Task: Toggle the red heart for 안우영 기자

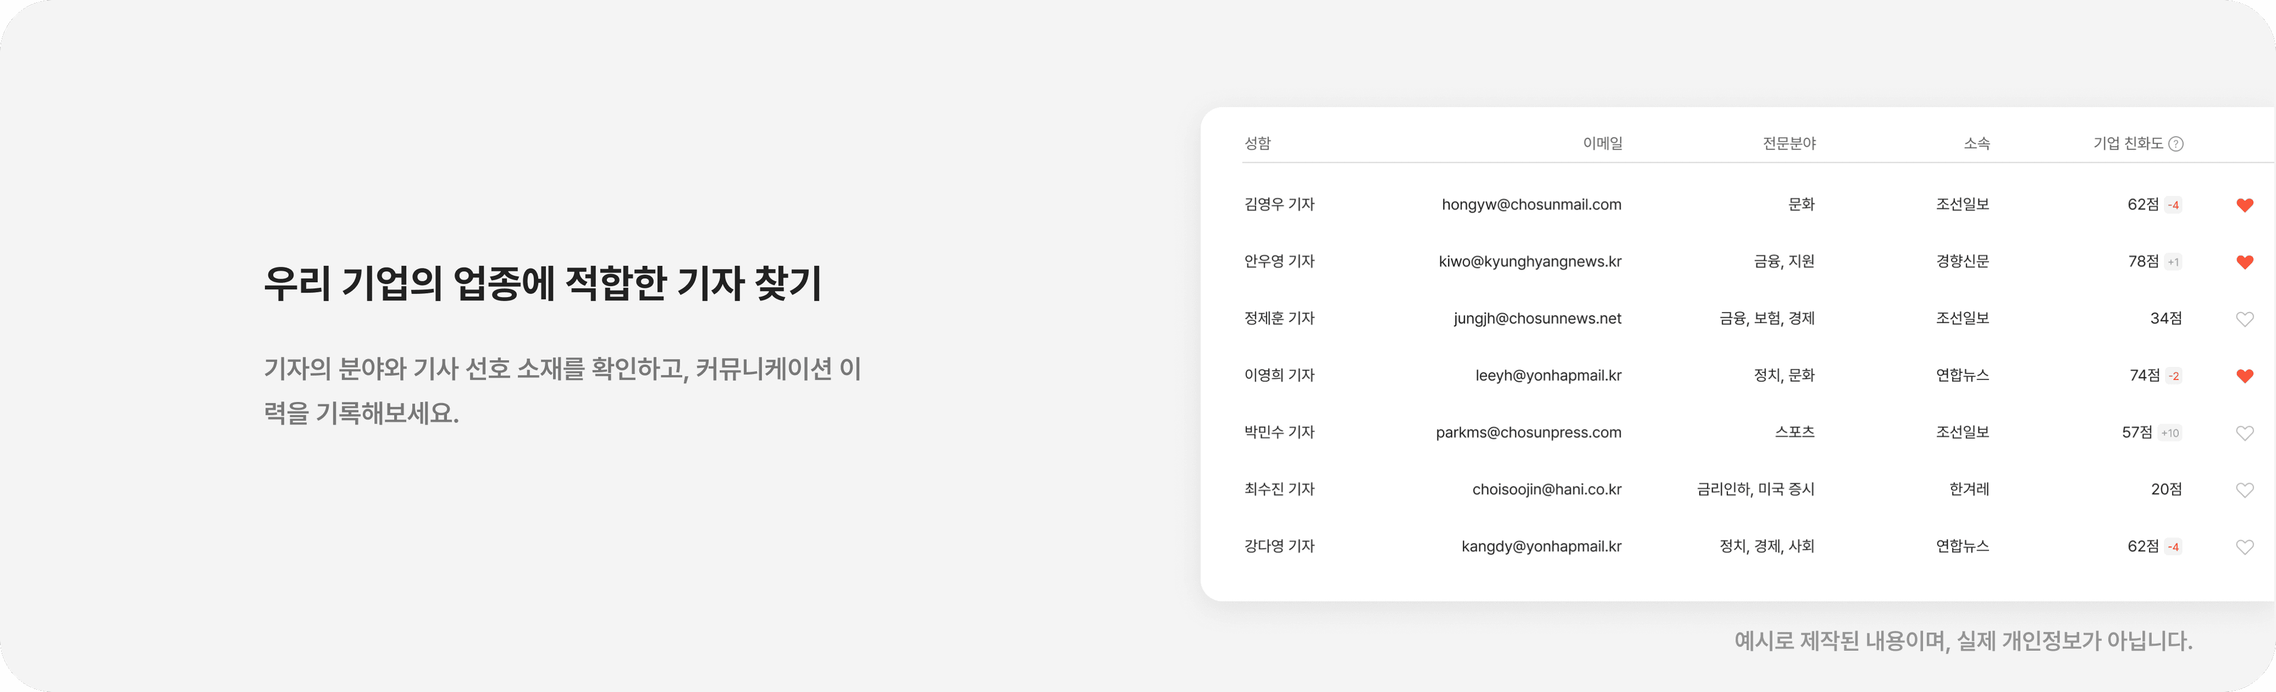Action: (x=2244, y=262)
